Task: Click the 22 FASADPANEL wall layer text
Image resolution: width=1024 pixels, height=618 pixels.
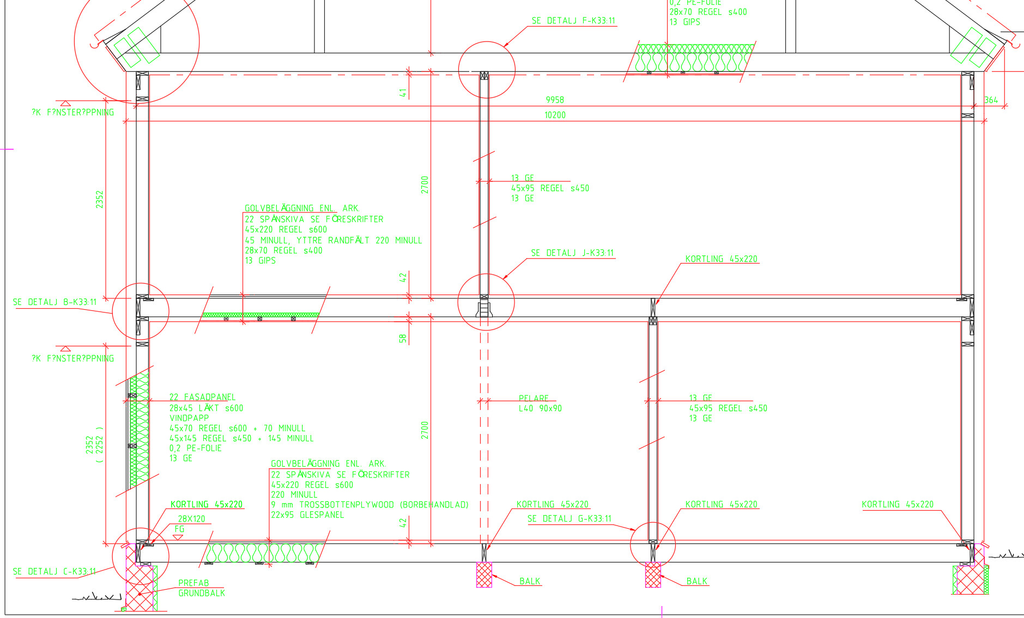Action: click(202, 397)
